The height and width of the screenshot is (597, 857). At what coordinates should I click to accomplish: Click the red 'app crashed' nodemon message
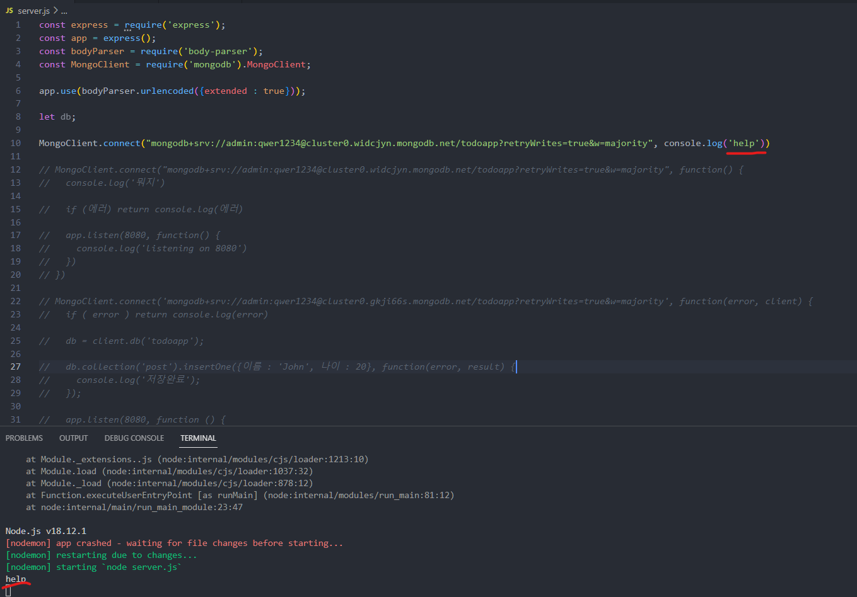coord(175,543)
